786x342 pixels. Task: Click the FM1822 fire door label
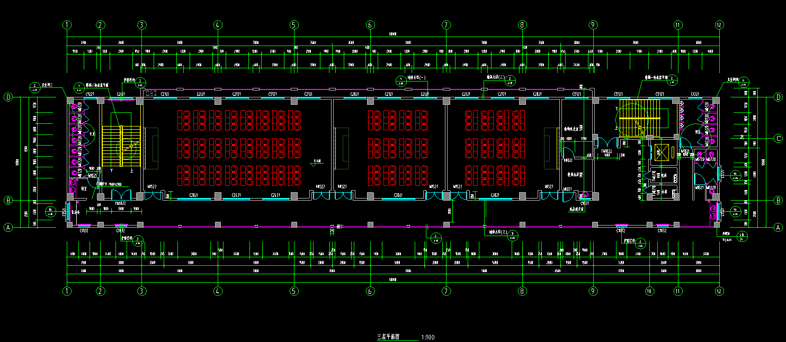click(606, 151)
